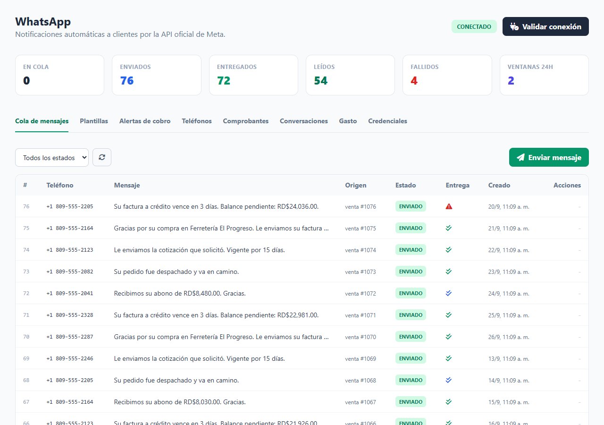The image size is (604, 425).
Task: Open the Todos los estados filter dropdown
Action: tap(52, 157)
